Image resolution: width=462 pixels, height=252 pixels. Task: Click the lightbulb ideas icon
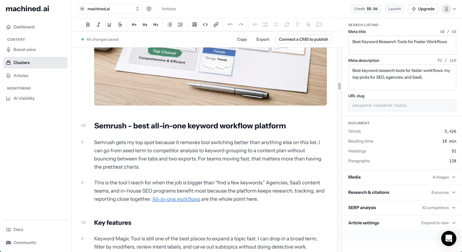tap(298, 25)
